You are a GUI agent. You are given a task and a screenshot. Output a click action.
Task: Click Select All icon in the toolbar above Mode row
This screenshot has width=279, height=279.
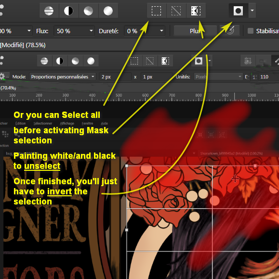coord(134,61)
